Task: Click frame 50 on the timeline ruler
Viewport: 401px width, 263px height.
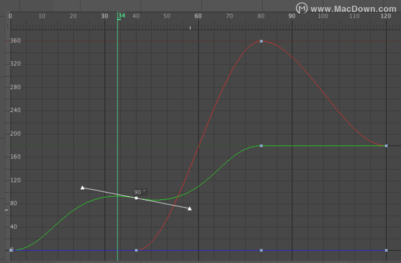Action: click(x=167, y=16)
